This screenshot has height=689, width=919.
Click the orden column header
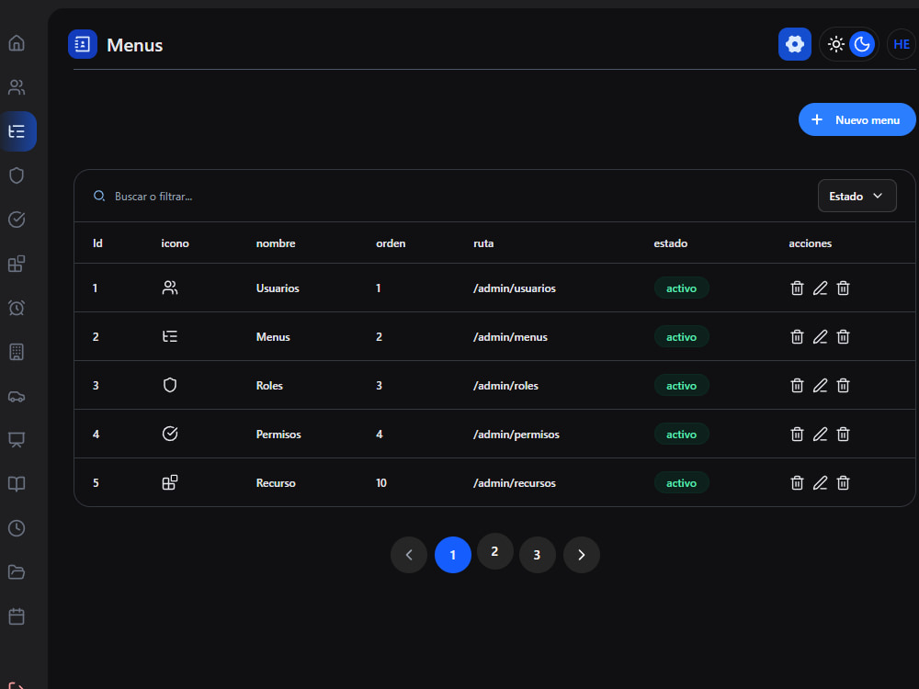point(391,243)
